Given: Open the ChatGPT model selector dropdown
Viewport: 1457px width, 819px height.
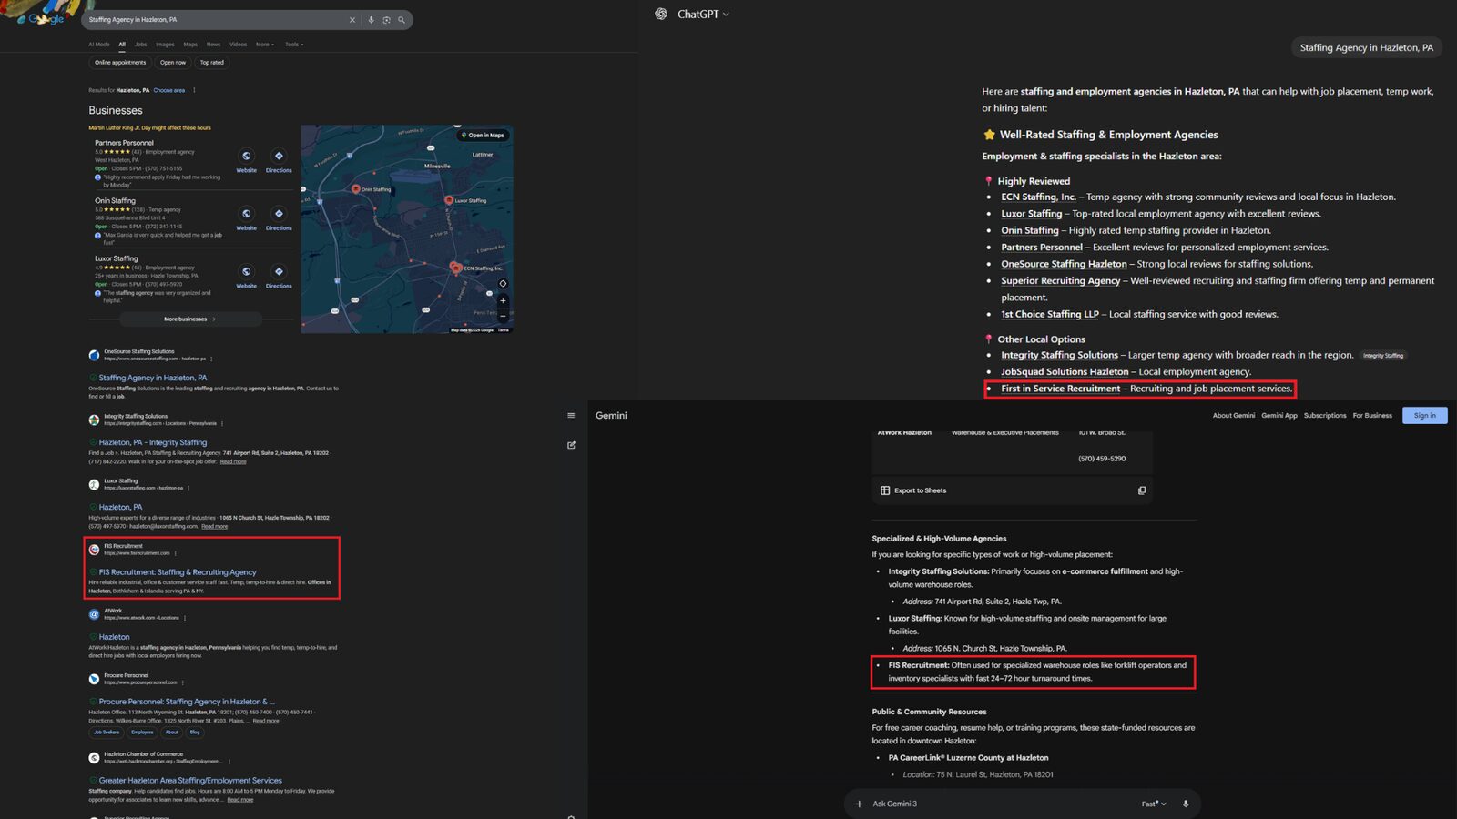Looking at the screenshot, I should pos(703,14).
